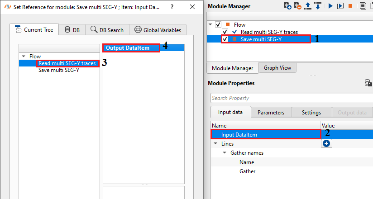Toggle the Read multi SEG-Y traces checkbox
The image size is (373, 199).
tap(225, 32)
